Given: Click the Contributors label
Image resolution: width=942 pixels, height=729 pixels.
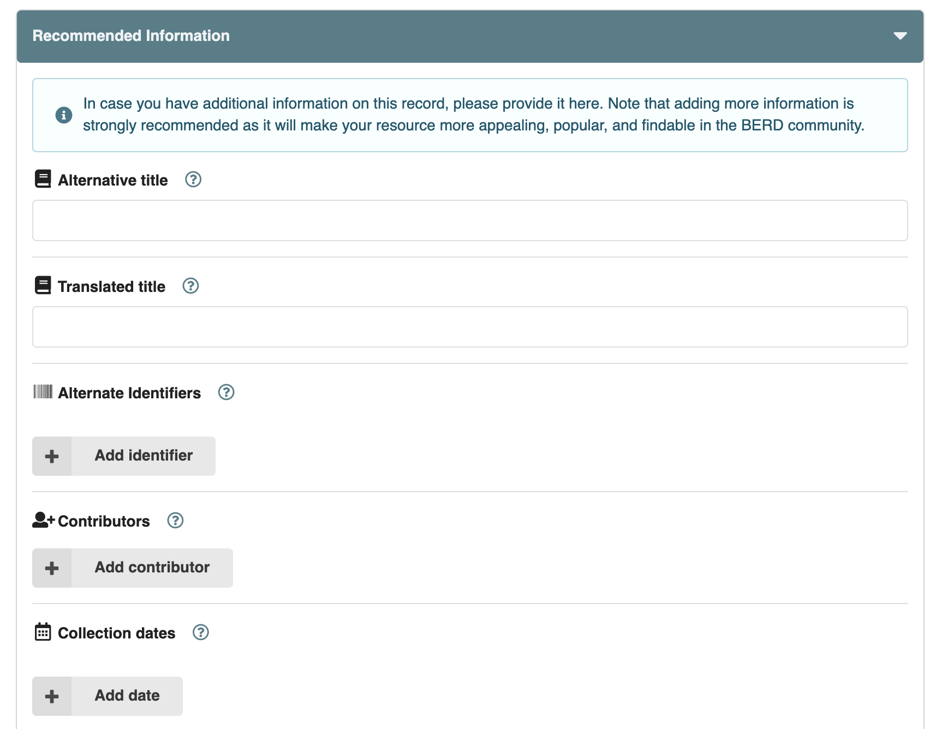Looking at the screenshot, I should click(104, 521).
